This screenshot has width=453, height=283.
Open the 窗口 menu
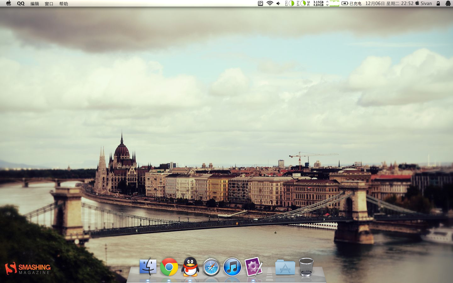pyautogui.click(x=49, y=3)
